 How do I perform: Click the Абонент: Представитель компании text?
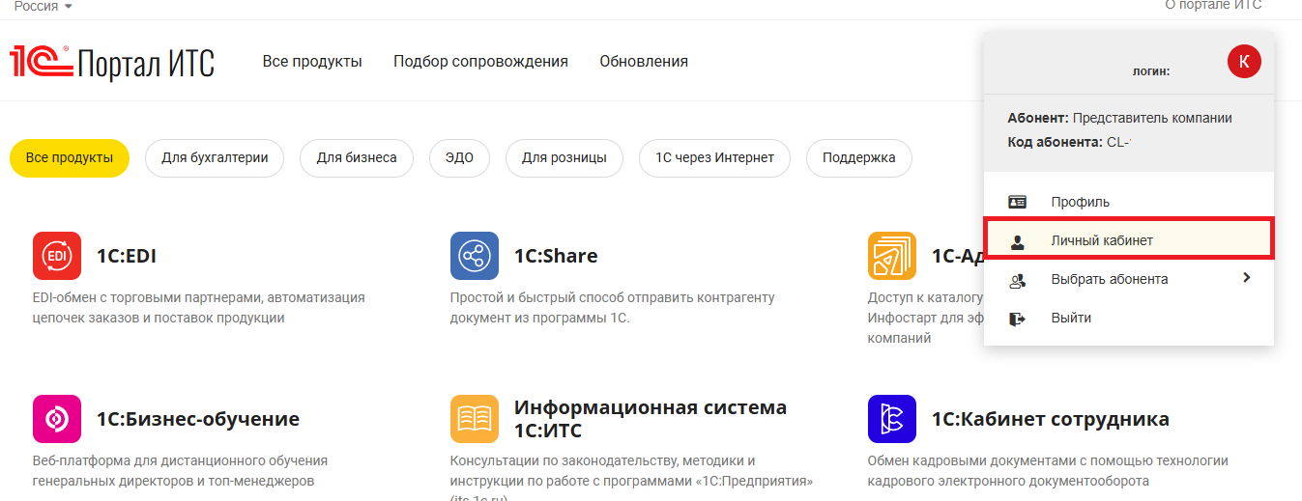1119,118
